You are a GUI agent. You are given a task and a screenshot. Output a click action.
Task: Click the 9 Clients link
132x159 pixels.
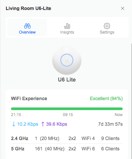pyautogui.click(x=110, y=138)
